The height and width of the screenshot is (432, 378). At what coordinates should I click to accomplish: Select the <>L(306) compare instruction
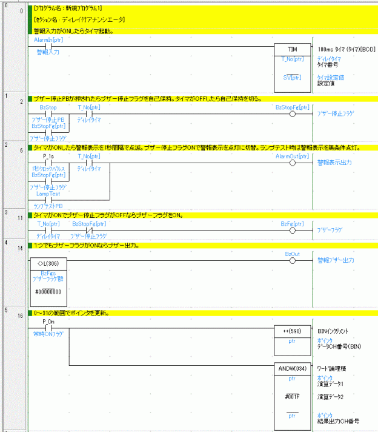tap(48, 282)
